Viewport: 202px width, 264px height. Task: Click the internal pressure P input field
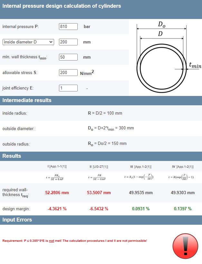coord(68,27)
